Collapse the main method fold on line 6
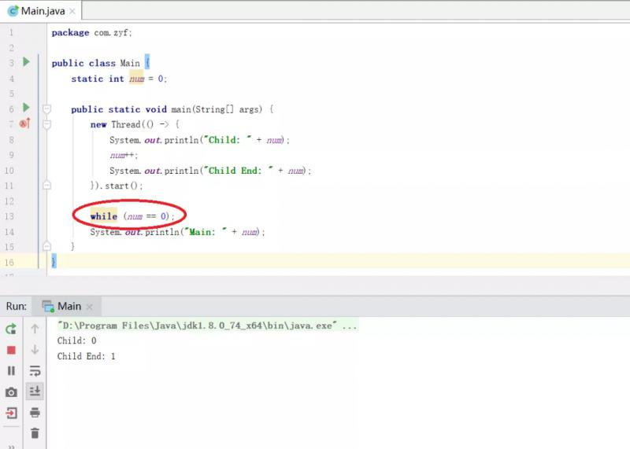630x449 pixels. pyautogui.click(x=47, y=109)
